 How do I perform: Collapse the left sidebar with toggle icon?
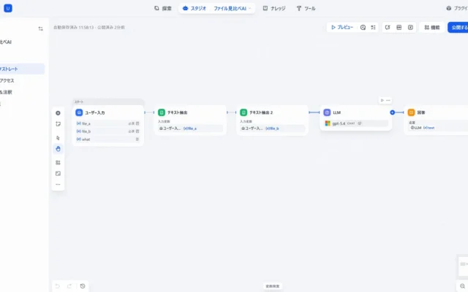[x=41, y=28]
